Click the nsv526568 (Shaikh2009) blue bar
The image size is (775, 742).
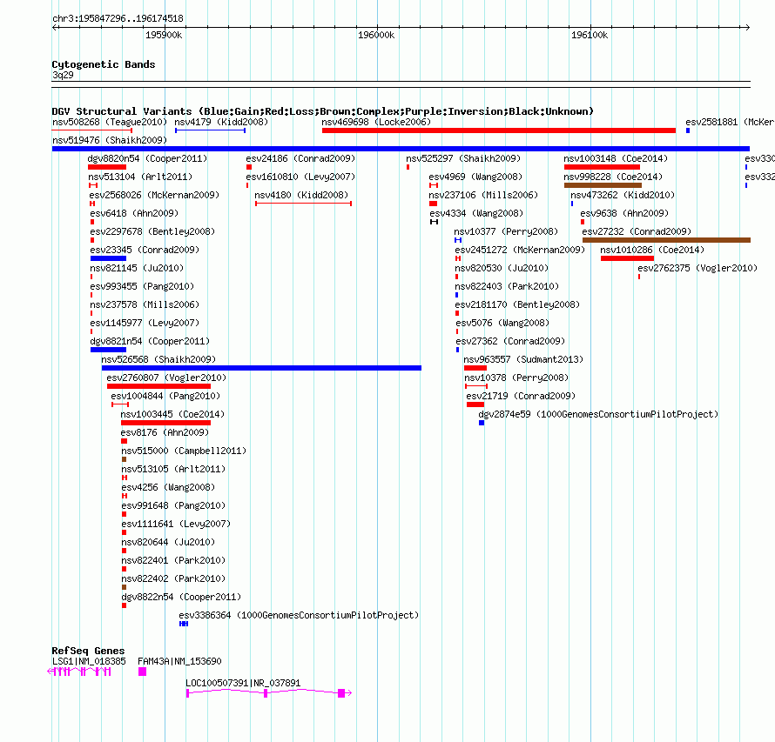[x=261, y=368]
